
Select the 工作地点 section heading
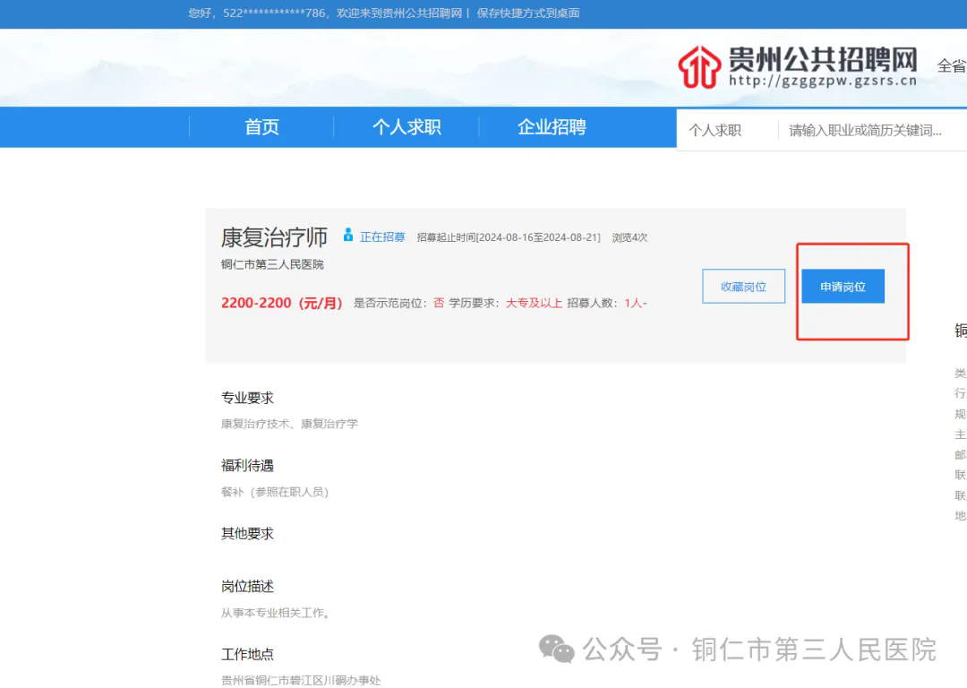(247, 654)
